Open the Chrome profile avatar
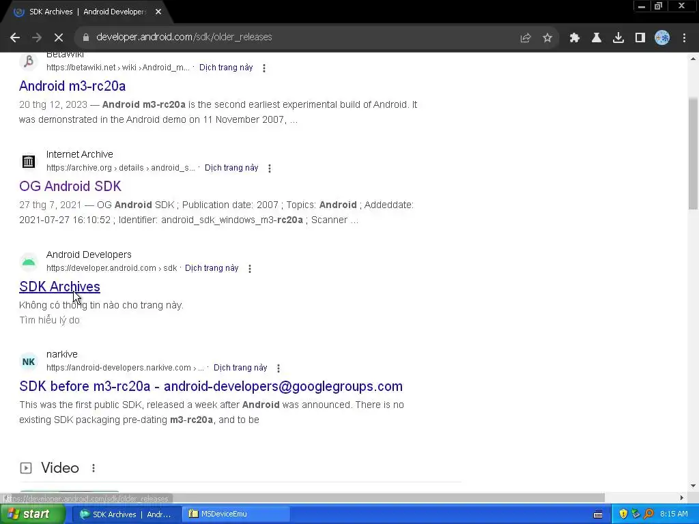The width and height of the screenshot is (699, 524). (662, 38)
